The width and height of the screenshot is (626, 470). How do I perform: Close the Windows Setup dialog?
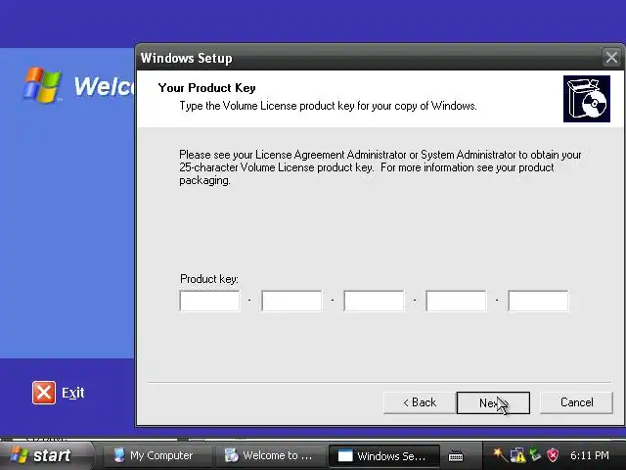(x=611, y=58)
